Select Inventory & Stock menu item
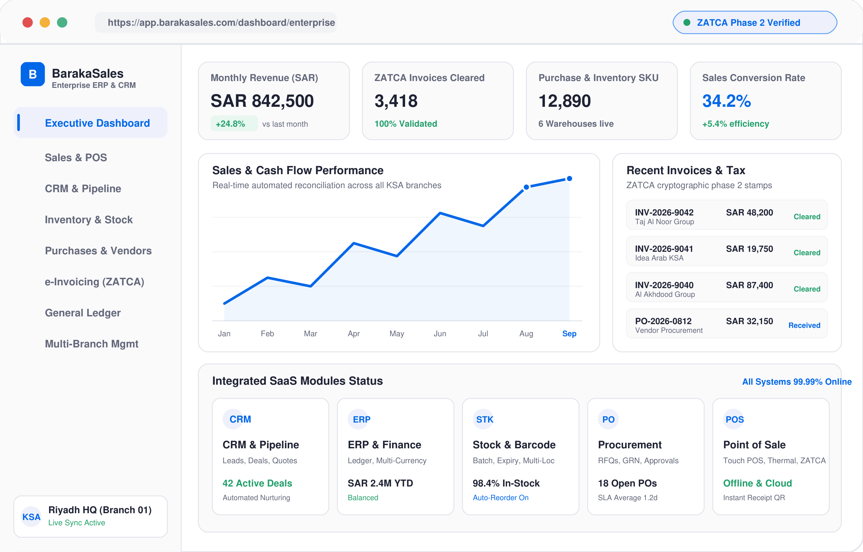The image size is (863, 552). [x=89, y=220]
